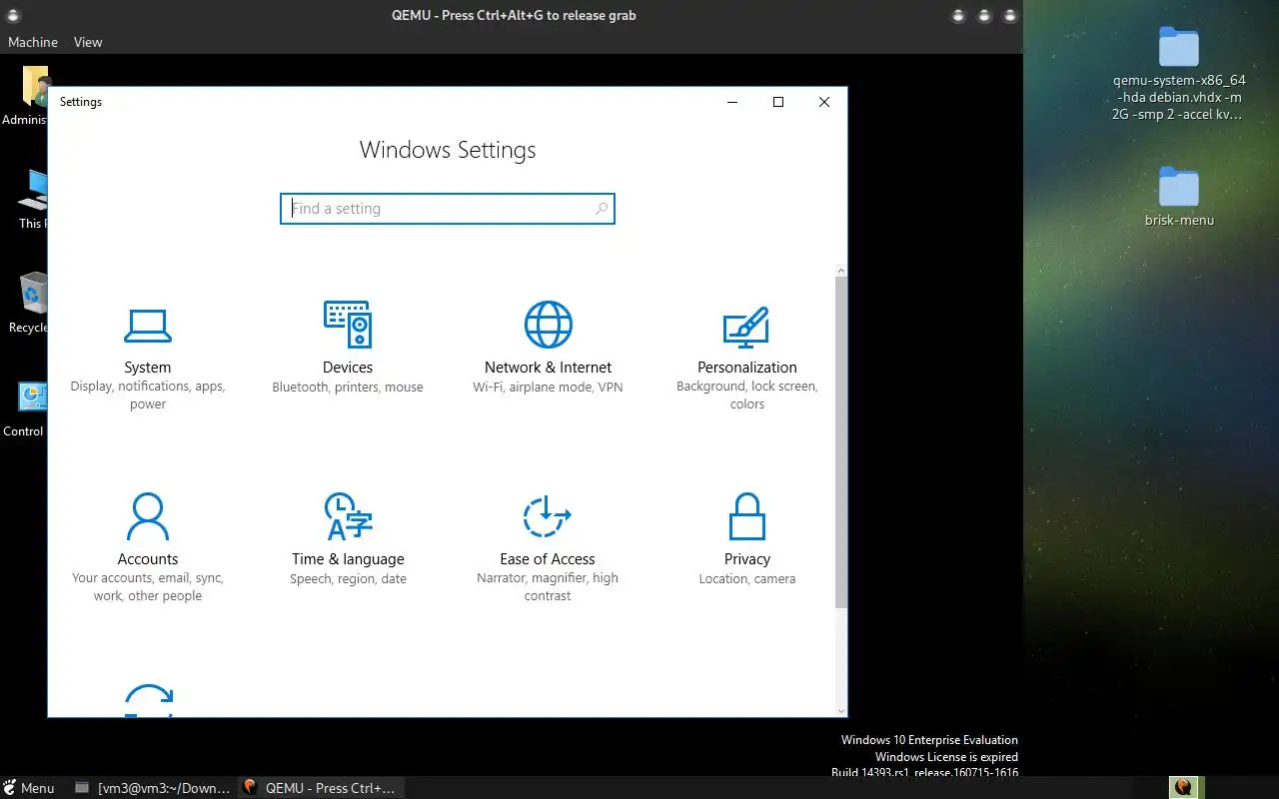This screenshot has width=1279, height=799.
Task: Click into the Find a setting box
Action: point(448,209)
